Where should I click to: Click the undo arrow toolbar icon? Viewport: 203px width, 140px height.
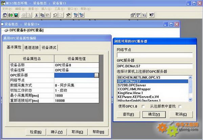coord(55,15)
